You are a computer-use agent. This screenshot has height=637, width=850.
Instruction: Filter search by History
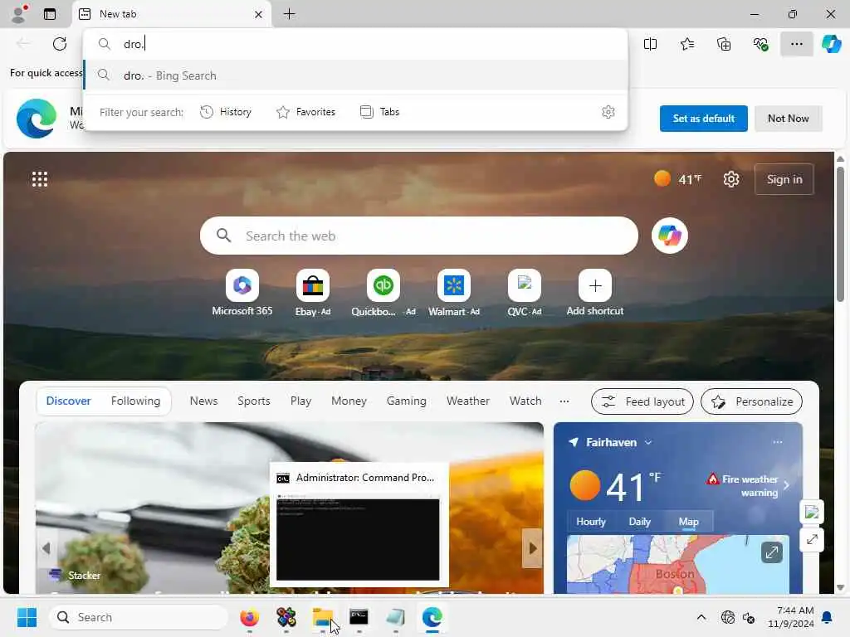pos(226,112)
